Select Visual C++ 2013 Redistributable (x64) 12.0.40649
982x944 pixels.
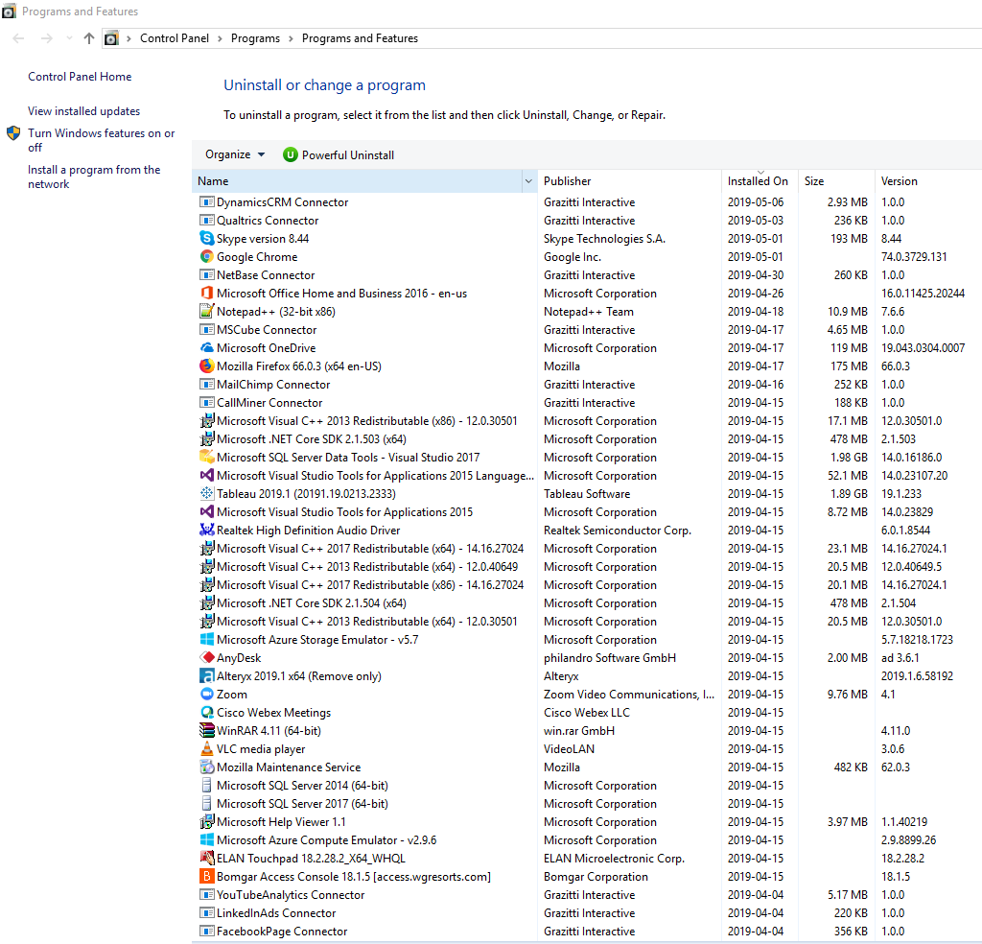[587, 567]
